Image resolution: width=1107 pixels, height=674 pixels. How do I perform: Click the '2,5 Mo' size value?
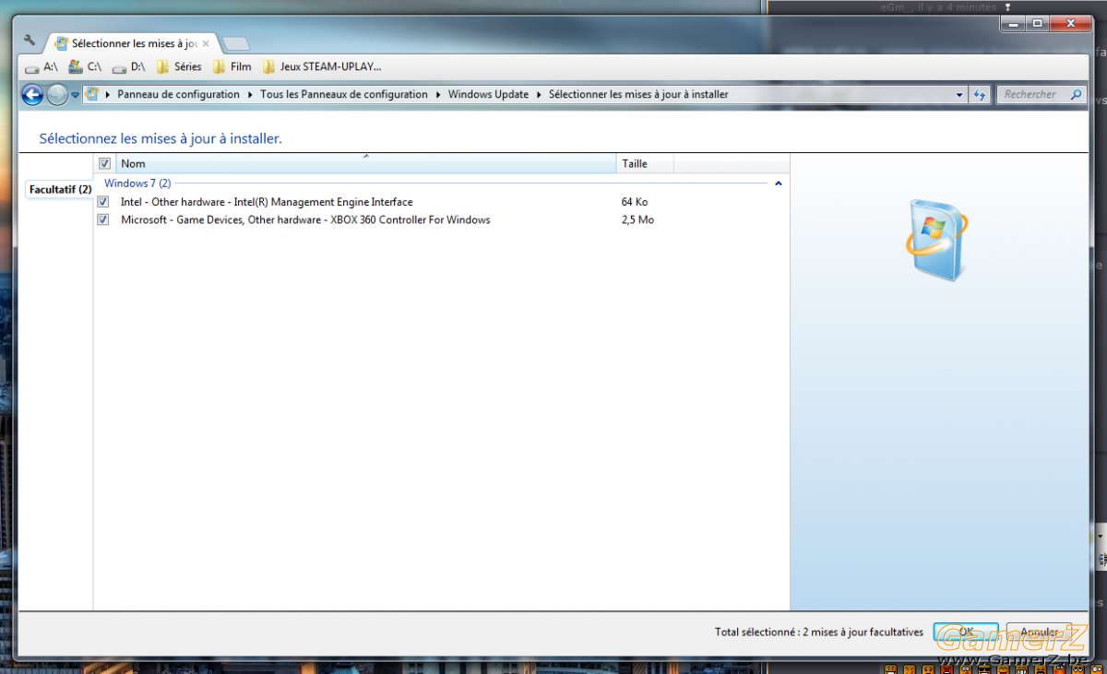point(637,219)
